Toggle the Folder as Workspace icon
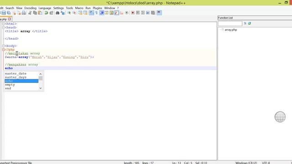Screen dimensions: 292x164 [122, 13]
